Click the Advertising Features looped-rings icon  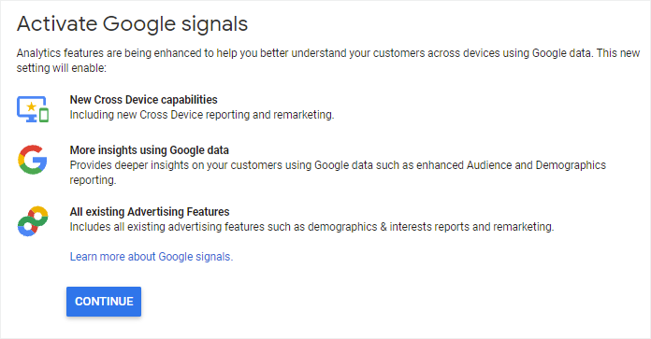pyautogui.click(x=33, y=221)
